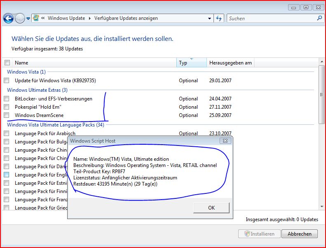
Task: Check the Windows DreamScene box
Action: coord(7,115)
